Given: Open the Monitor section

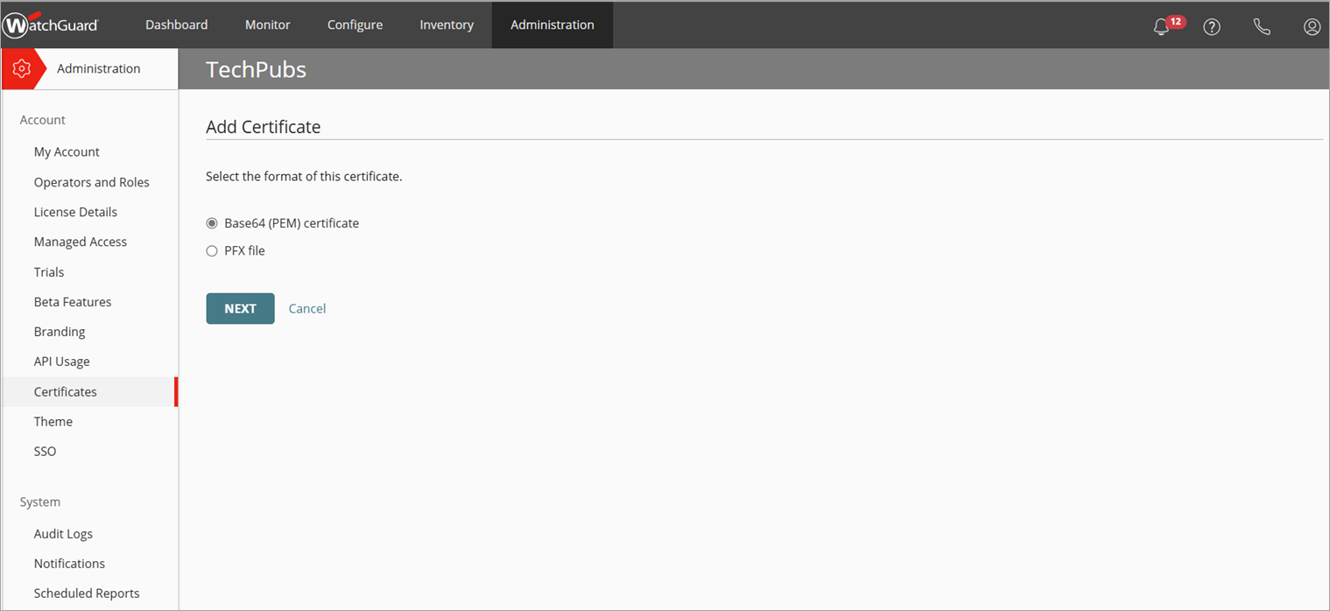Looking at the screenshot, I should coord(267,25).
